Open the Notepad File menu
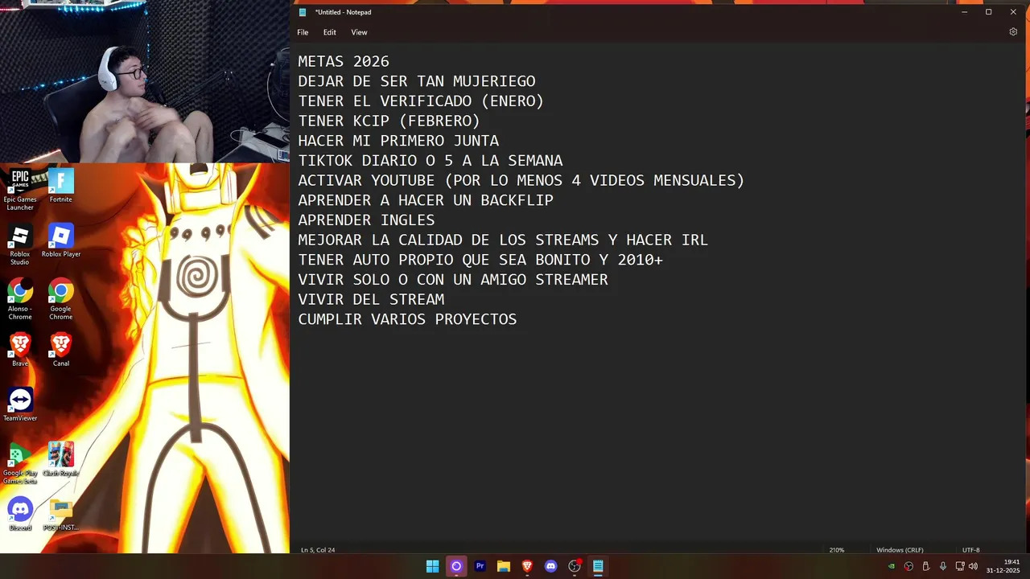 (303, 32)
